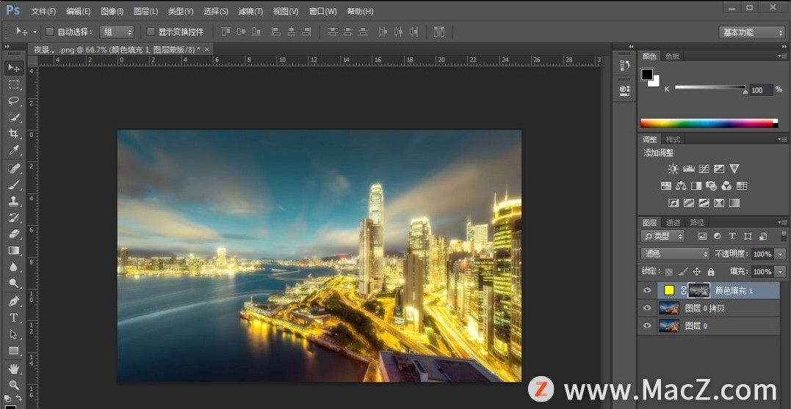
Task: Select the Lasso tool
Action: click(14, 100)
